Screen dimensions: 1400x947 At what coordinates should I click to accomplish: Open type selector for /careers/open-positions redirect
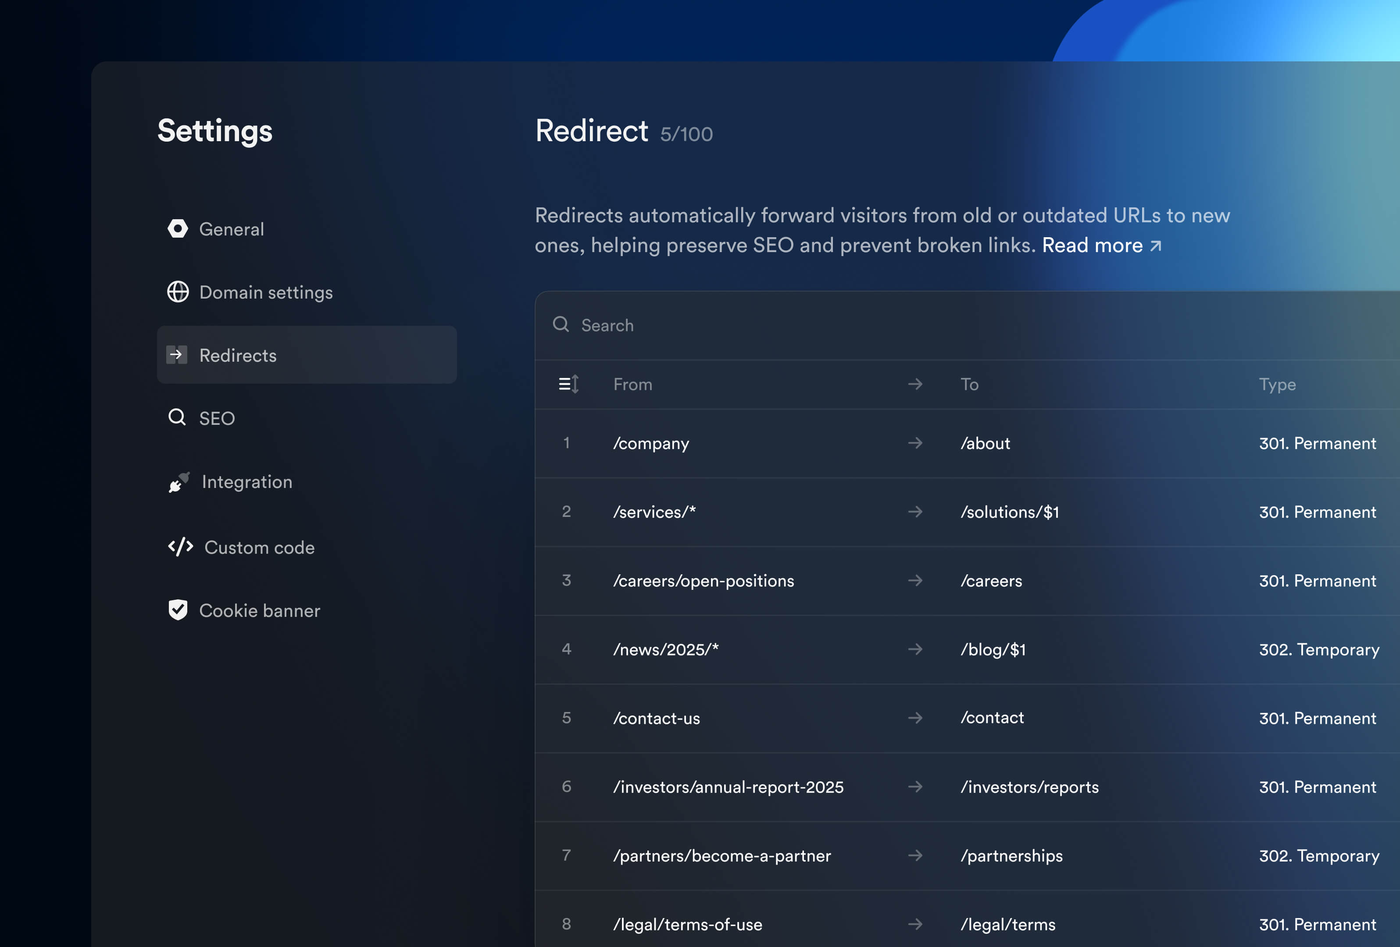click(1318, 581)
